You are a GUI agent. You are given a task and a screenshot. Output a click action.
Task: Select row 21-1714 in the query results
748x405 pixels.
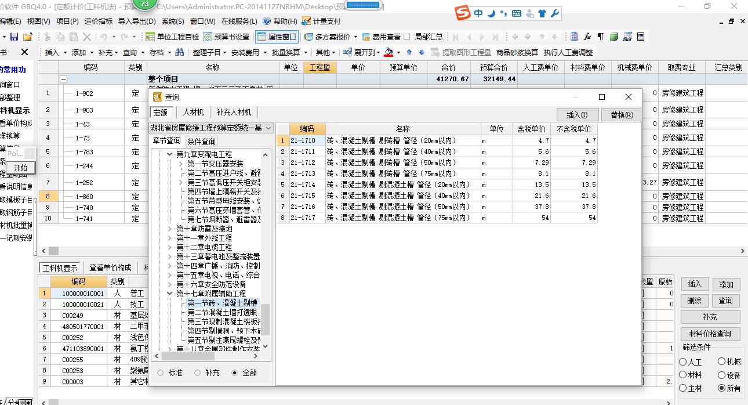(436, 185)
